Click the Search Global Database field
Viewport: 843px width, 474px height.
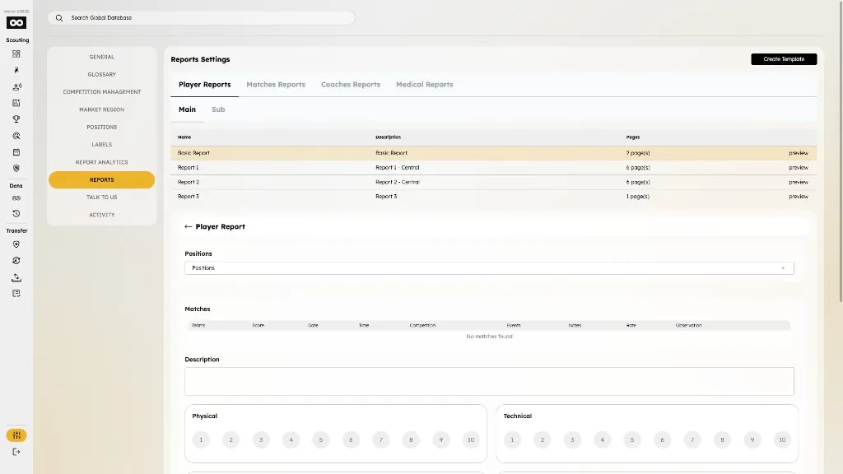[x=202, y=18]
